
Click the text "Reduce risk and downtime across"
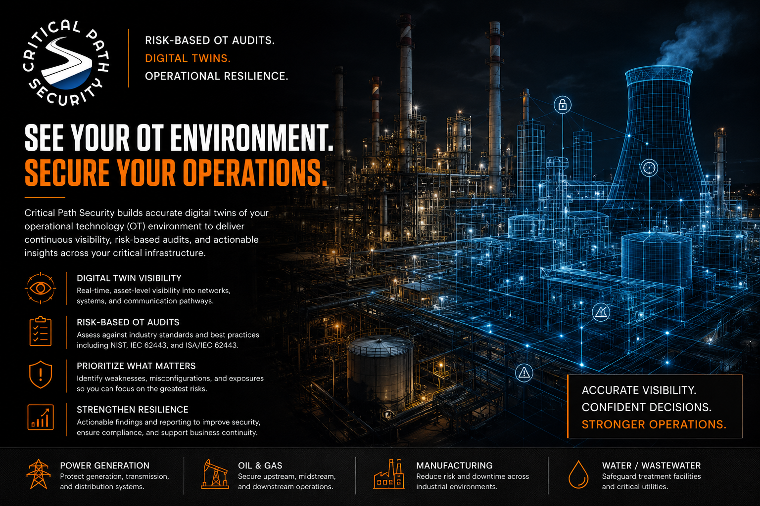473,476
